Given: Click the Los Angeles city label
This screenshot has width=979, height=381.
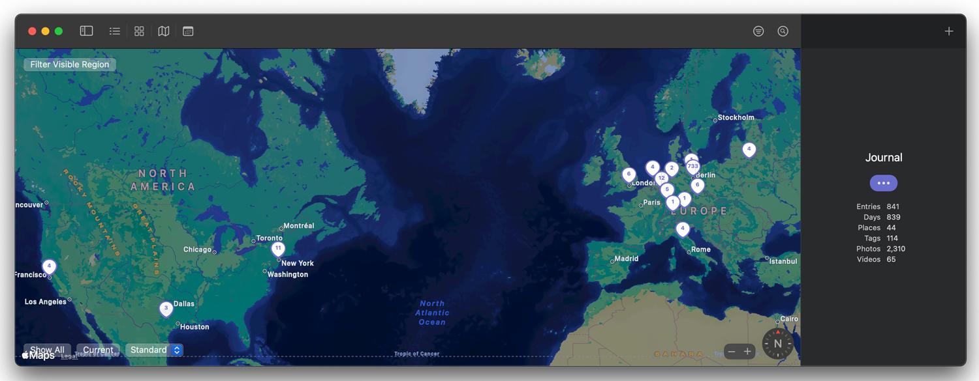Looking at the screenshot, I should point(46,302).
